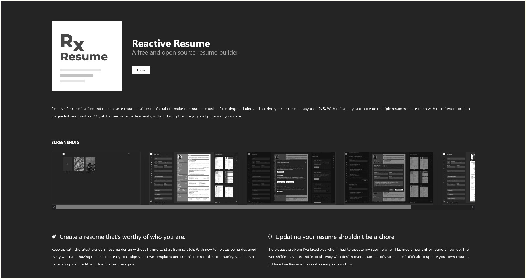Click the paragraph starting 'The biggest problem I've faced'
This screenshot has width=526, height=279.
coord(368,257)
